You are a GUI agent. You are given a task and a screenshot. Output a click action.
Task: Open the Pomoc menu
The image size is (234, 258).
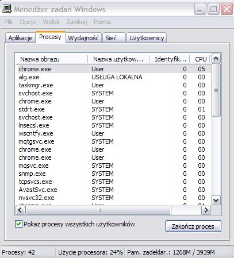click(x=103, y=22)
